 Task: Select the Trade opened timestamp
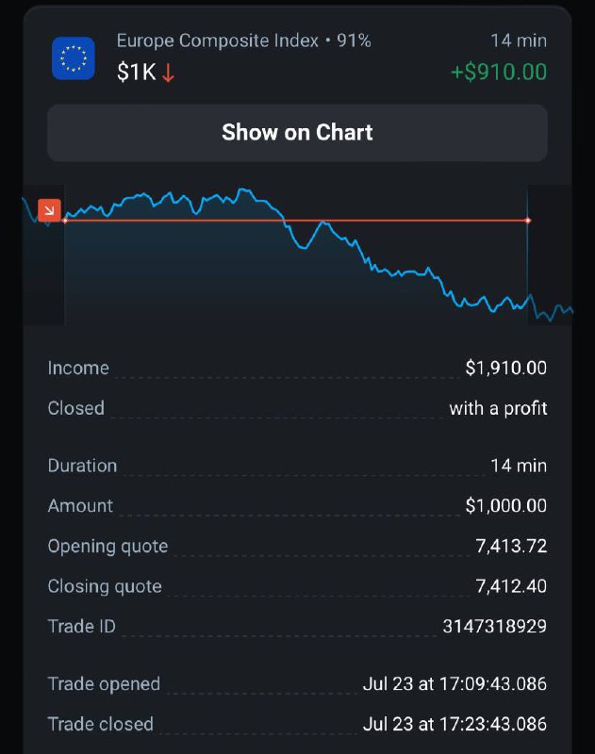(455, 684)
